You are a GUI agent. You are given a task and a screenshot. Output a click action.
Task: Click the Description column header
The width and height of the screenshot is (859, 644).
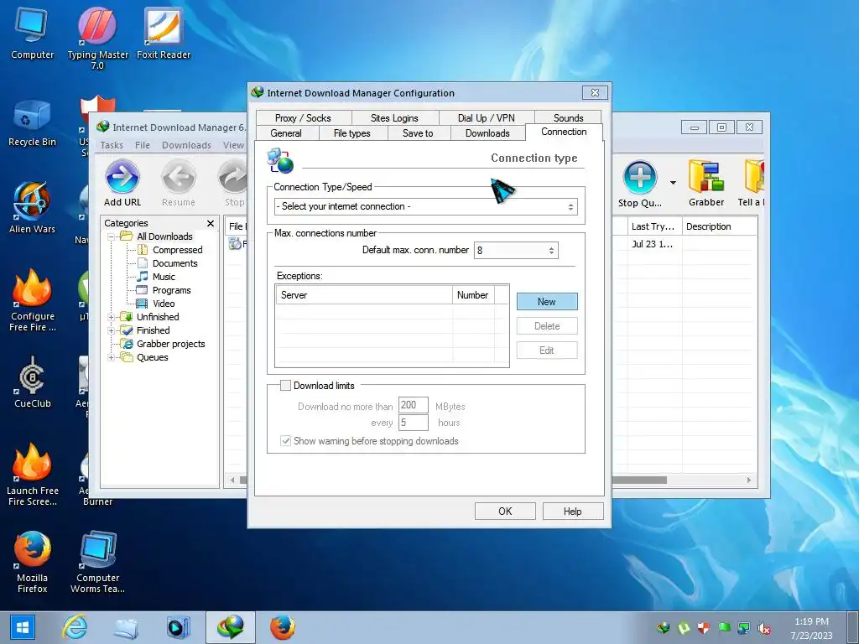tap(719, 226)
